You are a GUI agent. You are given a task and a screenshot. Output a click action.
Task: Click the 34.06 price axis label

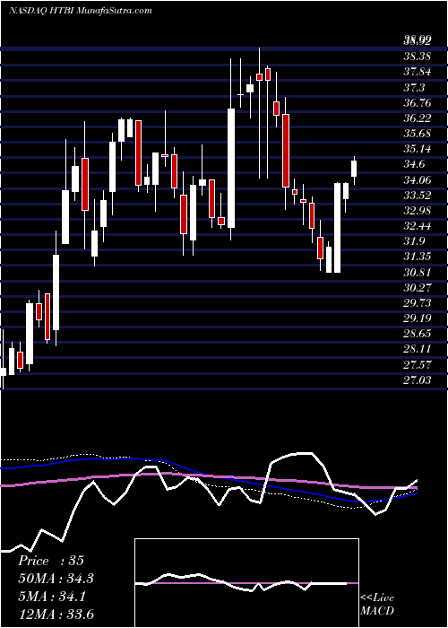pyautogui.click(x=418, y=179)
